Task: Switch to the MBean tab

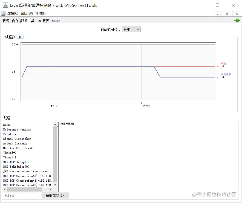Action: tap(56, 20)
